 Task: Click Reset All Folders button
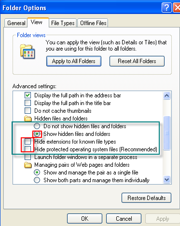pyautogui.click(x=137, y=61)
